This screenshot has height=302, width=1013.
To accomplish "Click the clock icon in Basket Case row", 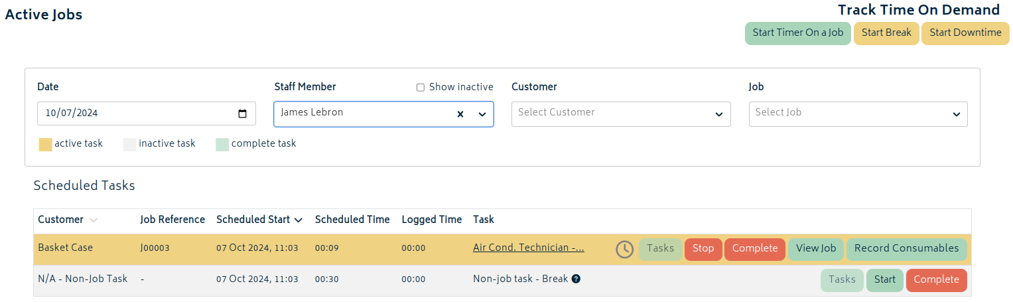I will click(624, 250).
